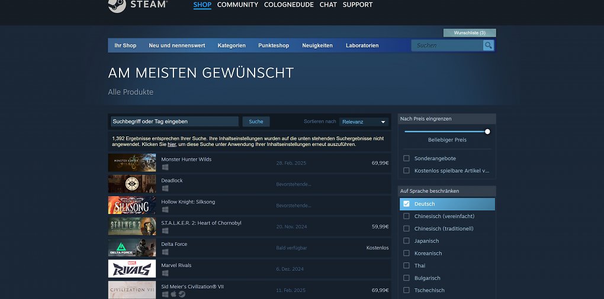Image resolution: width=604 pixels, height=299 pixels.
Task: Enable Kostenlos spielbare Artikel checkbox
Action: 406,171
